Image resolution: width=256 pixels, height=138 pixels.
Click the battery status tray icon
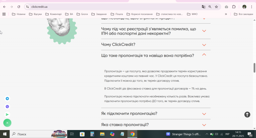point(212,134)
